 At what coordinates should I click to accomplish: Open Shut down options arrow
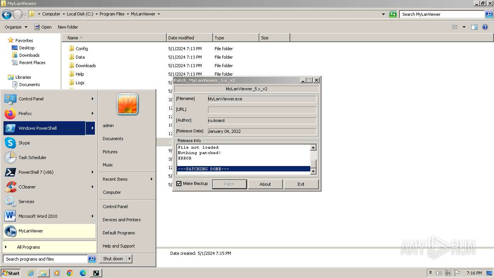(x=130, y=259)
